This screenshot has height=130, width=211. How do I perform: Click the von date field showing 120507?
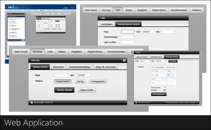click(x=148, y=32)
